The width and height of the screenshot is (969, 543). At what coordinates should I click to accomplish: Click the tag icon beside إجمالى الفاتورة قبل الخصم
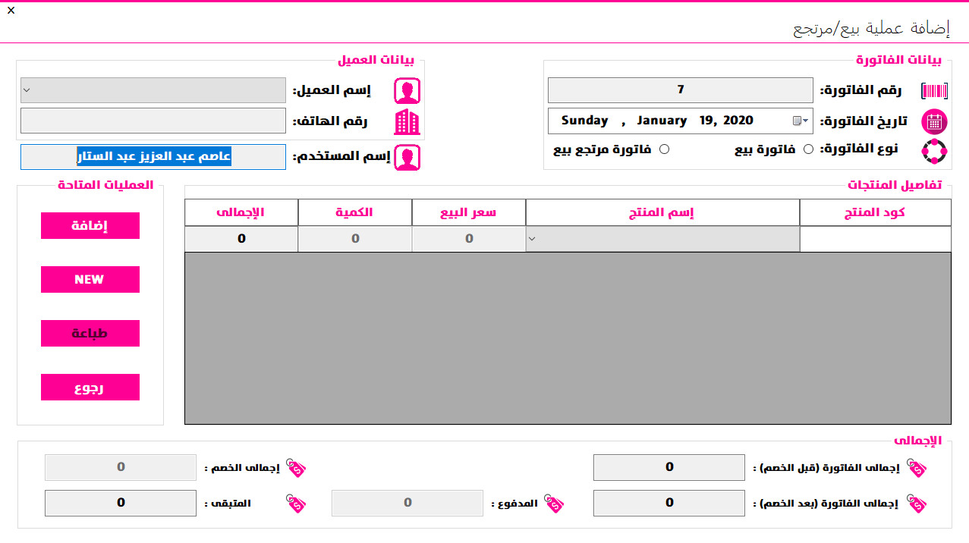coord(916,468)
